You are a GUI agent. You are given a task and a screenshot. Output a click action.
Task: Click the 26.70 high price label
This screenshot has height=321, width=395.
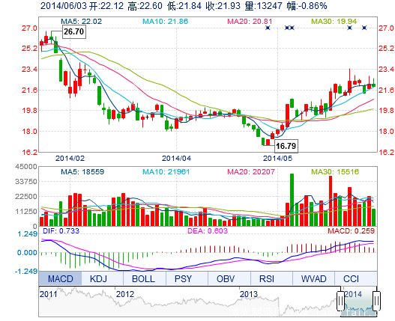pos(73,31)
